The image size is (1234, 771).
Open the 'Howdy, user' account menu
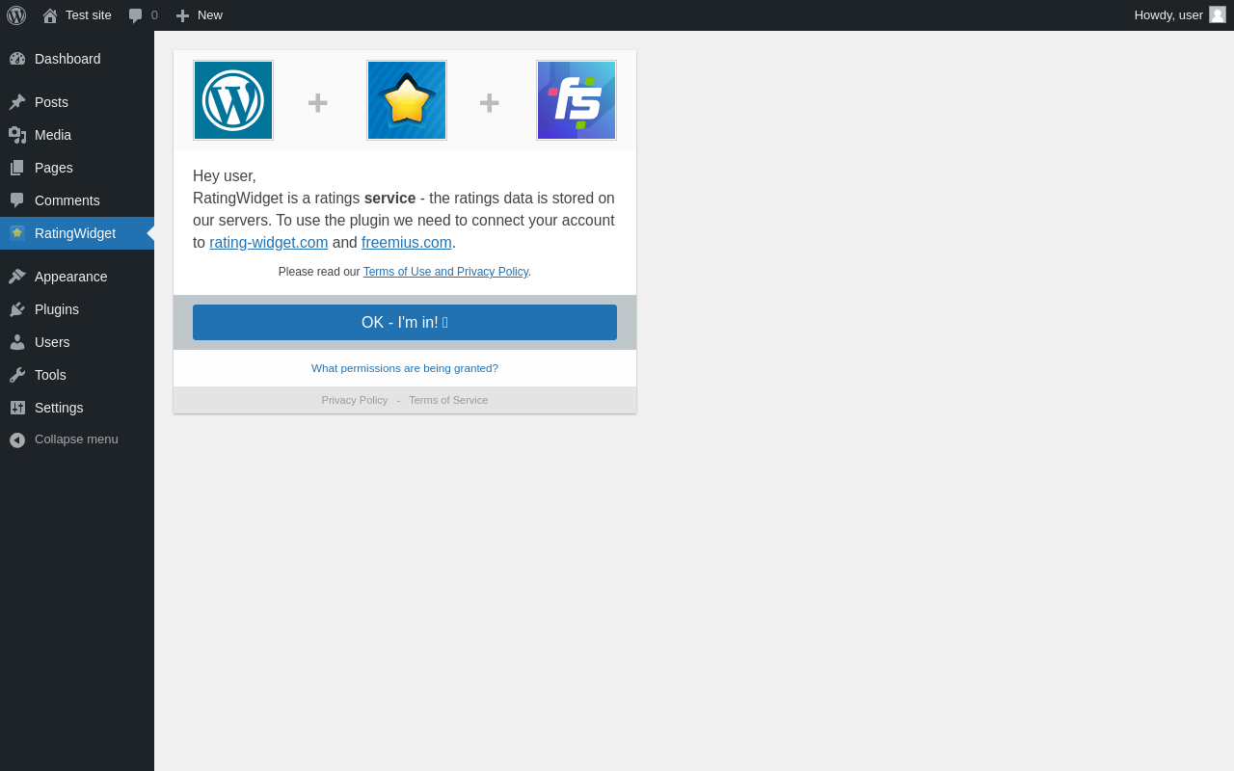(1180, 15)
